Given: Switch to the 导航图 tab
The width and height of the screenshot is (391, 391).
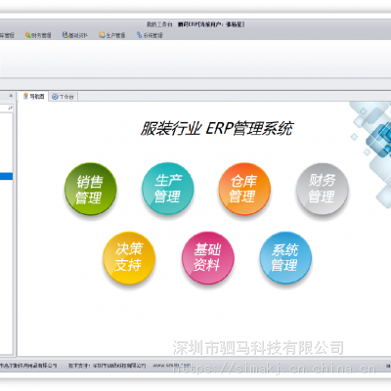Looking at the screenshot, I should (34, 96).
